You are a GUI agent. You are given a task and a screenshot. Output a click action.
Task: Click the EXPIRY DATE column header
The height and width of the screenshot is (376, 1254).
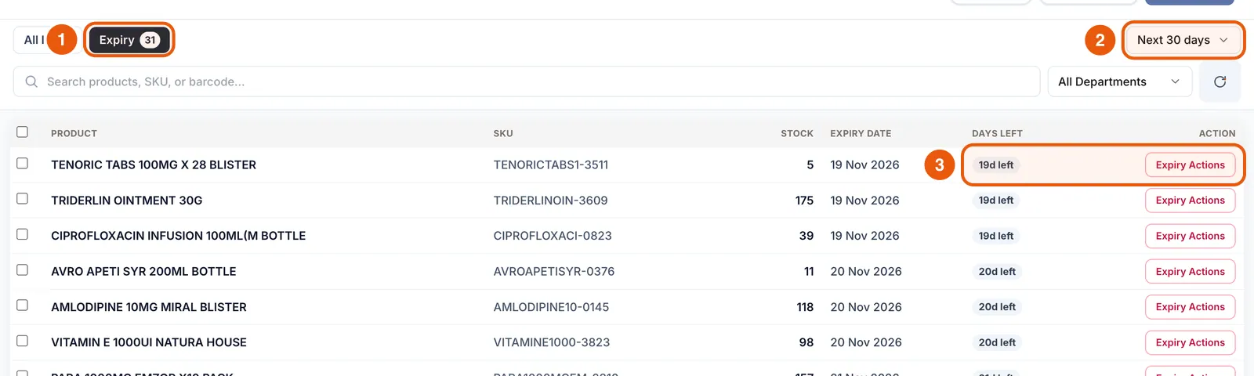pyautogui.click(x=861, y=133)
